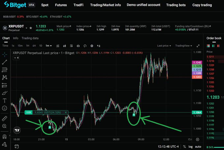Set chart interval to 1H
This screenshot has width=224, height=150.
28,46
